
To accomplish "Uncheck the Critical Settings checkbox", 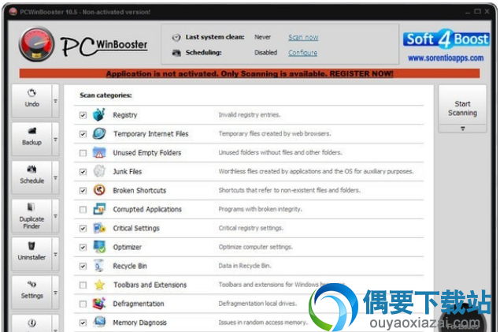I will [83, 228].
